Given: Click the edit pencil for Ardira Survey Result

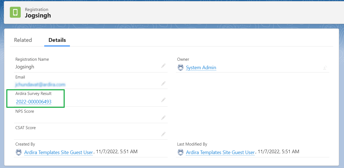Looking at the screenshot, I should pyautogui.click(x=163, y=100).
